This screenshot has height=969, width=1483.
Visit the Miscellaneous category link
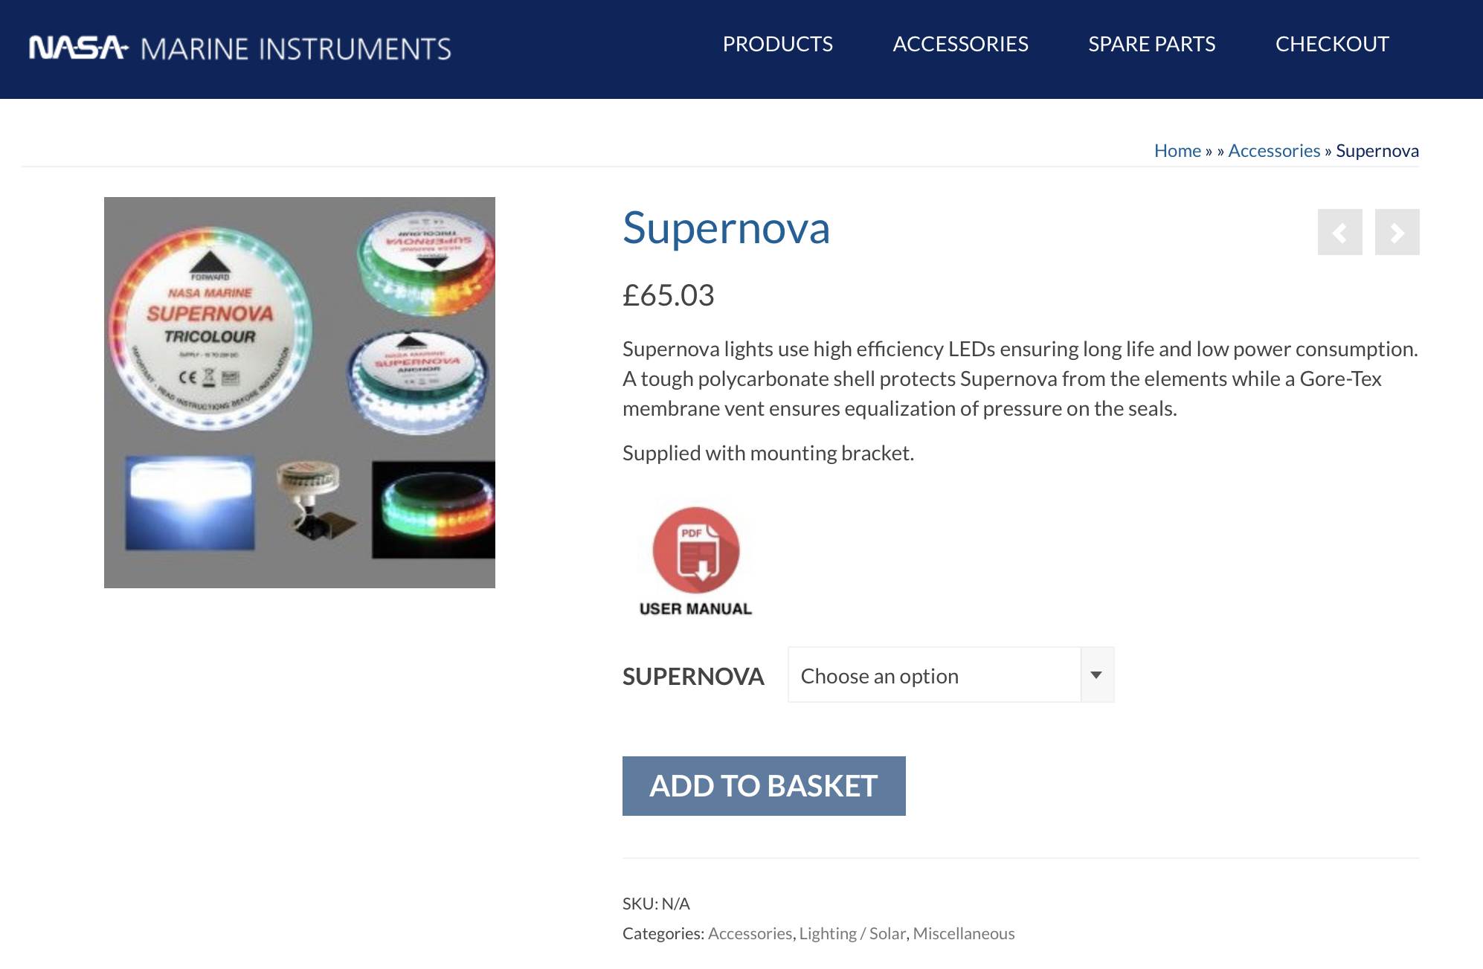pos(963,933)
